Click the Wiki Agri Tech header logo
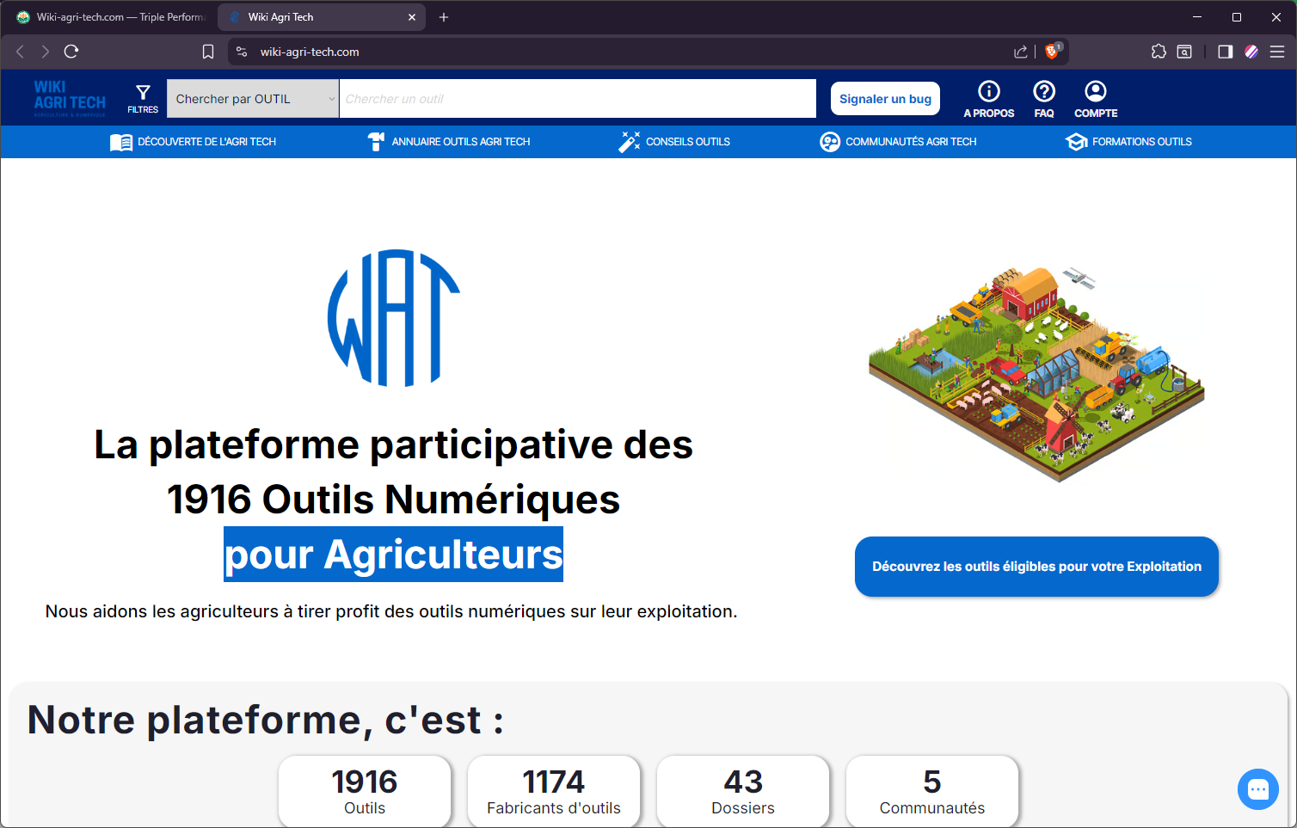Screen dimensions: 1297x828 click(70, 99)
